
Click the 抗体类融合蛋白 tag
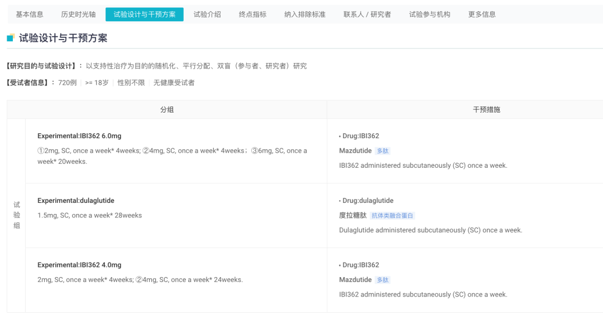tap(393, 216)
